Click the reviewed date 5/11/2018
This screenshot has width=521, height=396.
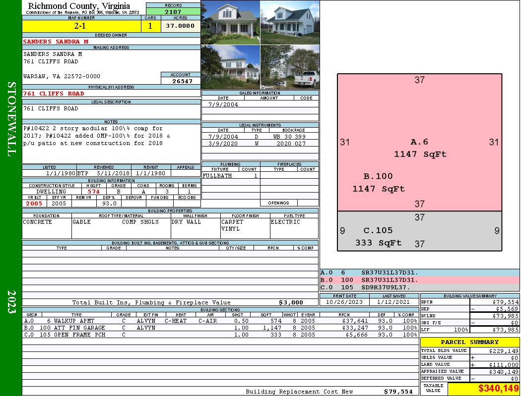click(113, 173)
